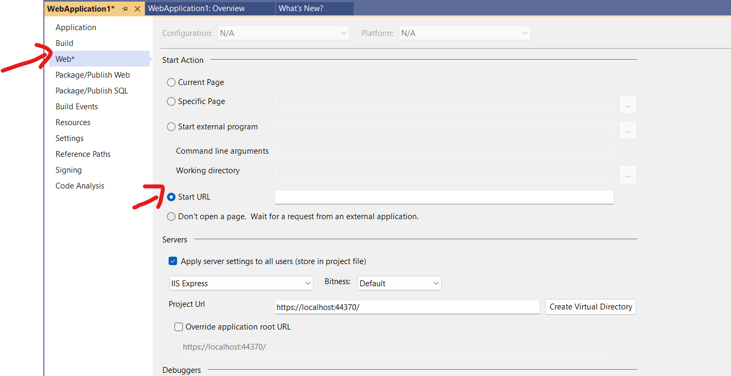This screenshot has height=376, width=731.
Task: Pin the WebApplication1 tab
Action: 125,9
